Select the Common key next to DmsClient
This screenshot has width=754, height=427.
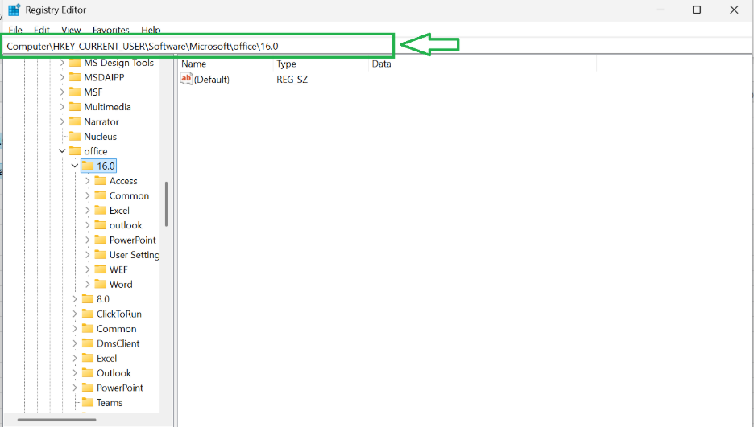pos(116,329)
